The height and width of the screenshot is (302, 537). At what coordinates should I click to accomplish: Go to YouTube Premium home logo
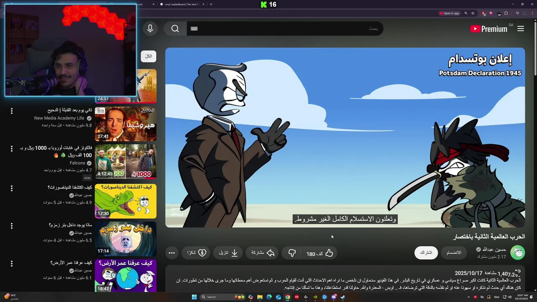(489, 29)
